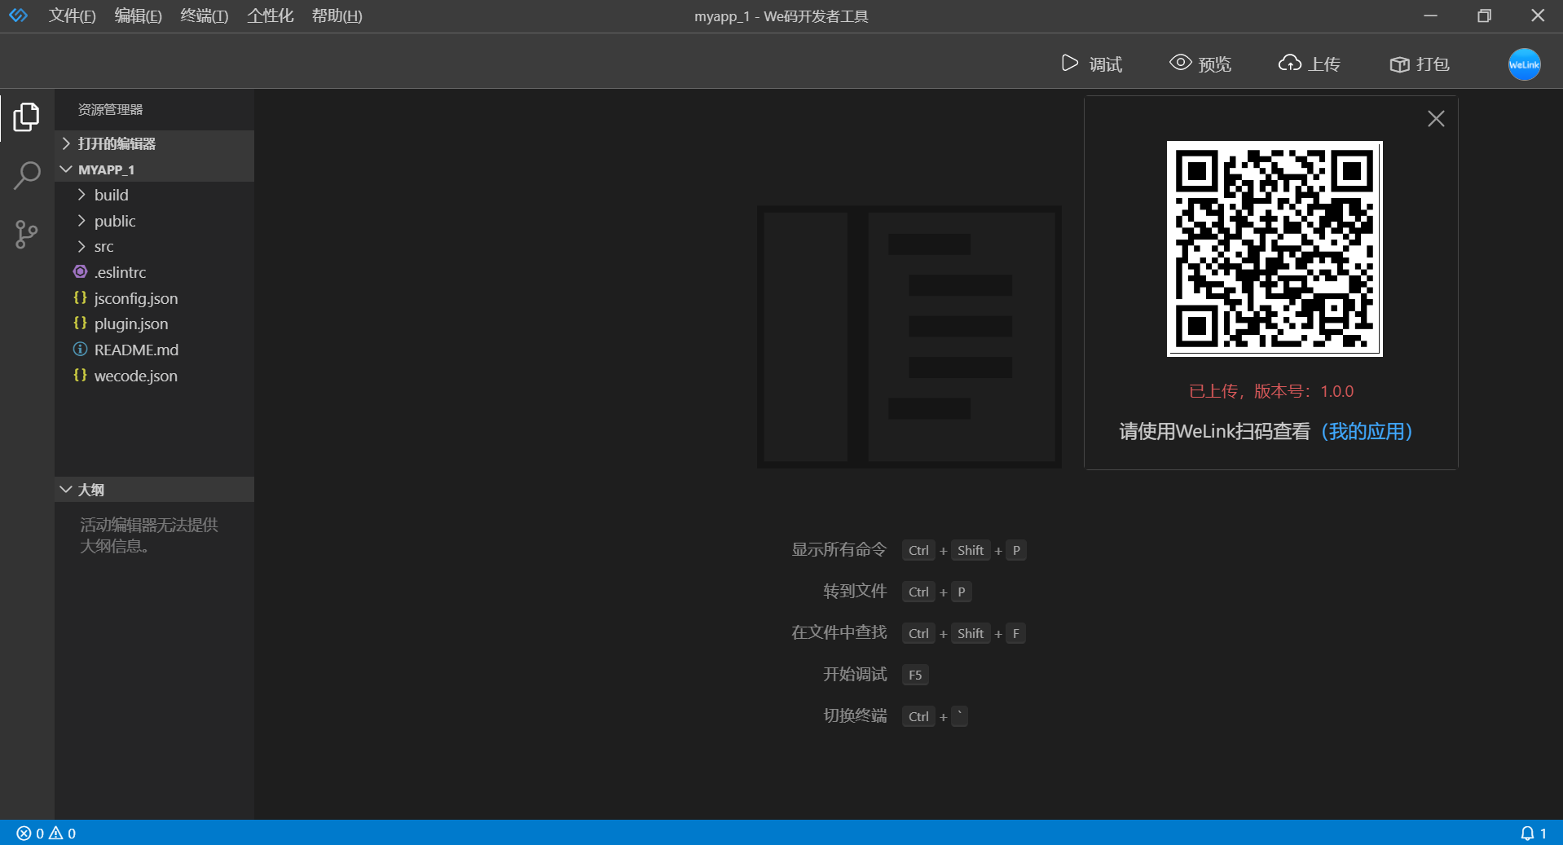
Task: Open the 文件 menu
Action: (72, 15)
